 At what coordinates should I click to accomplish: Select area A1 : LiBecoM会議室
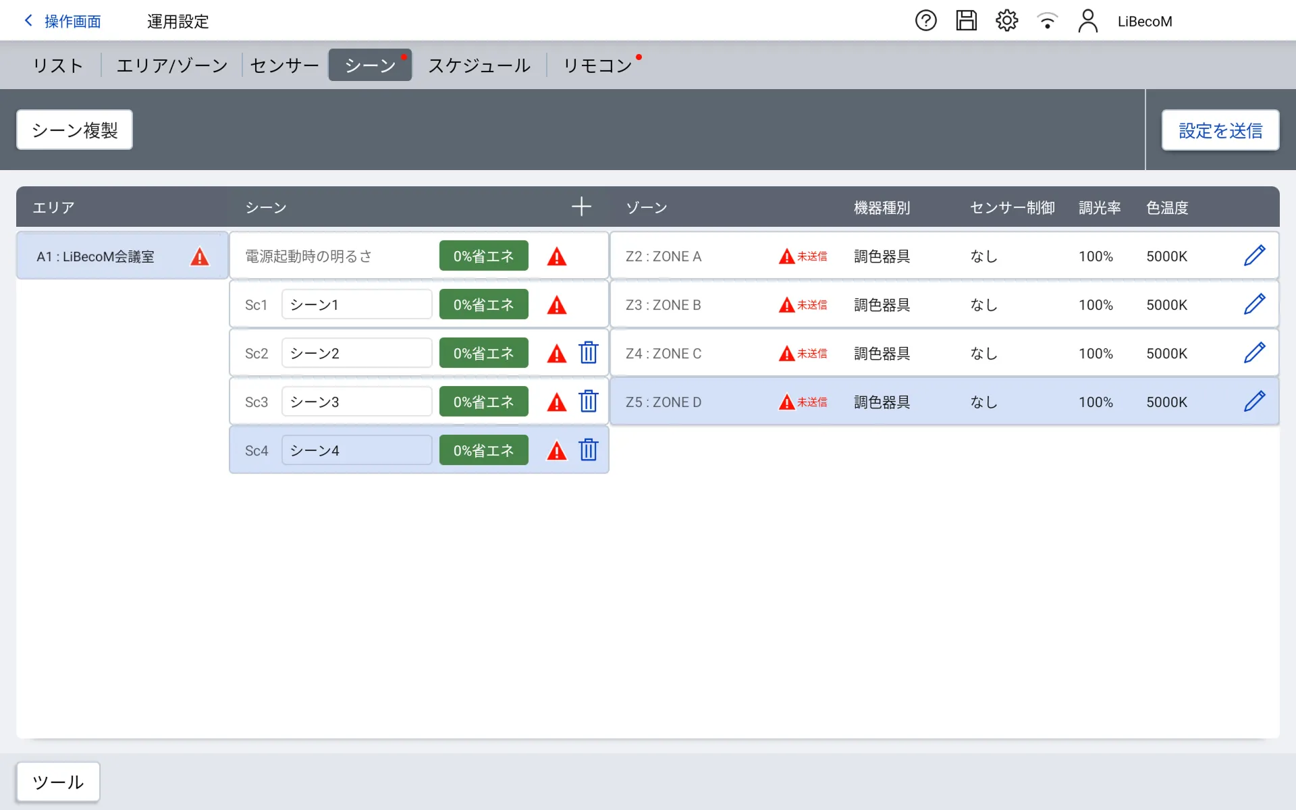pos(108,256)
